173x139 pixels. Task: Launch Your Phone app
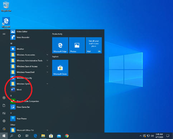coord(29,119)
